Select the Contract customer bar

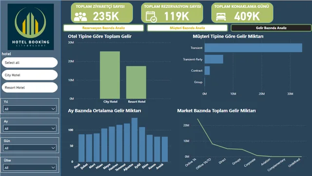(207, 70)
